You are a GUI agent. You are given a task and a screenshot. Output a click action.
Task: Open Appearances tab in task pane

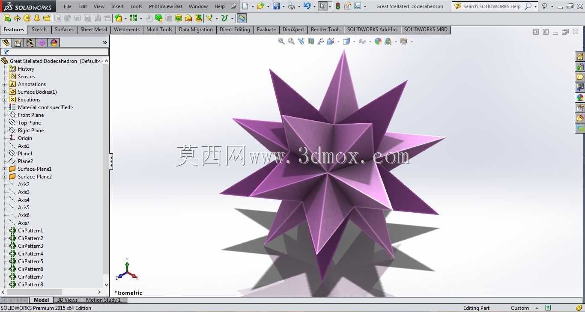pyautogui.click(x=580, y=98)
